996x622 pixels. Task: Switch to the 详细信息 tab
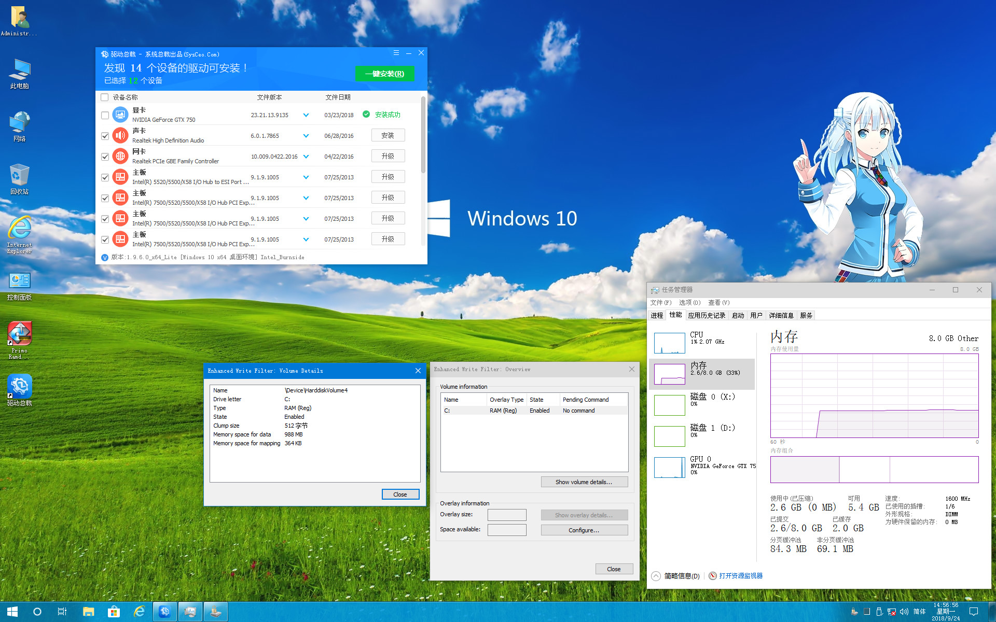click(x=781, y=315)
